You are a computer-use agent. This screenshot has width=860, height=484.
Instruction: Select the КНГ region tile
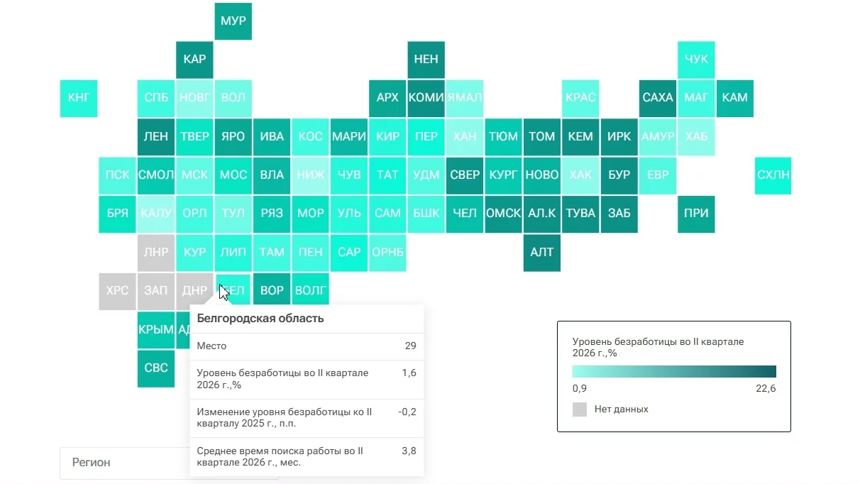(x=79, y=98)
